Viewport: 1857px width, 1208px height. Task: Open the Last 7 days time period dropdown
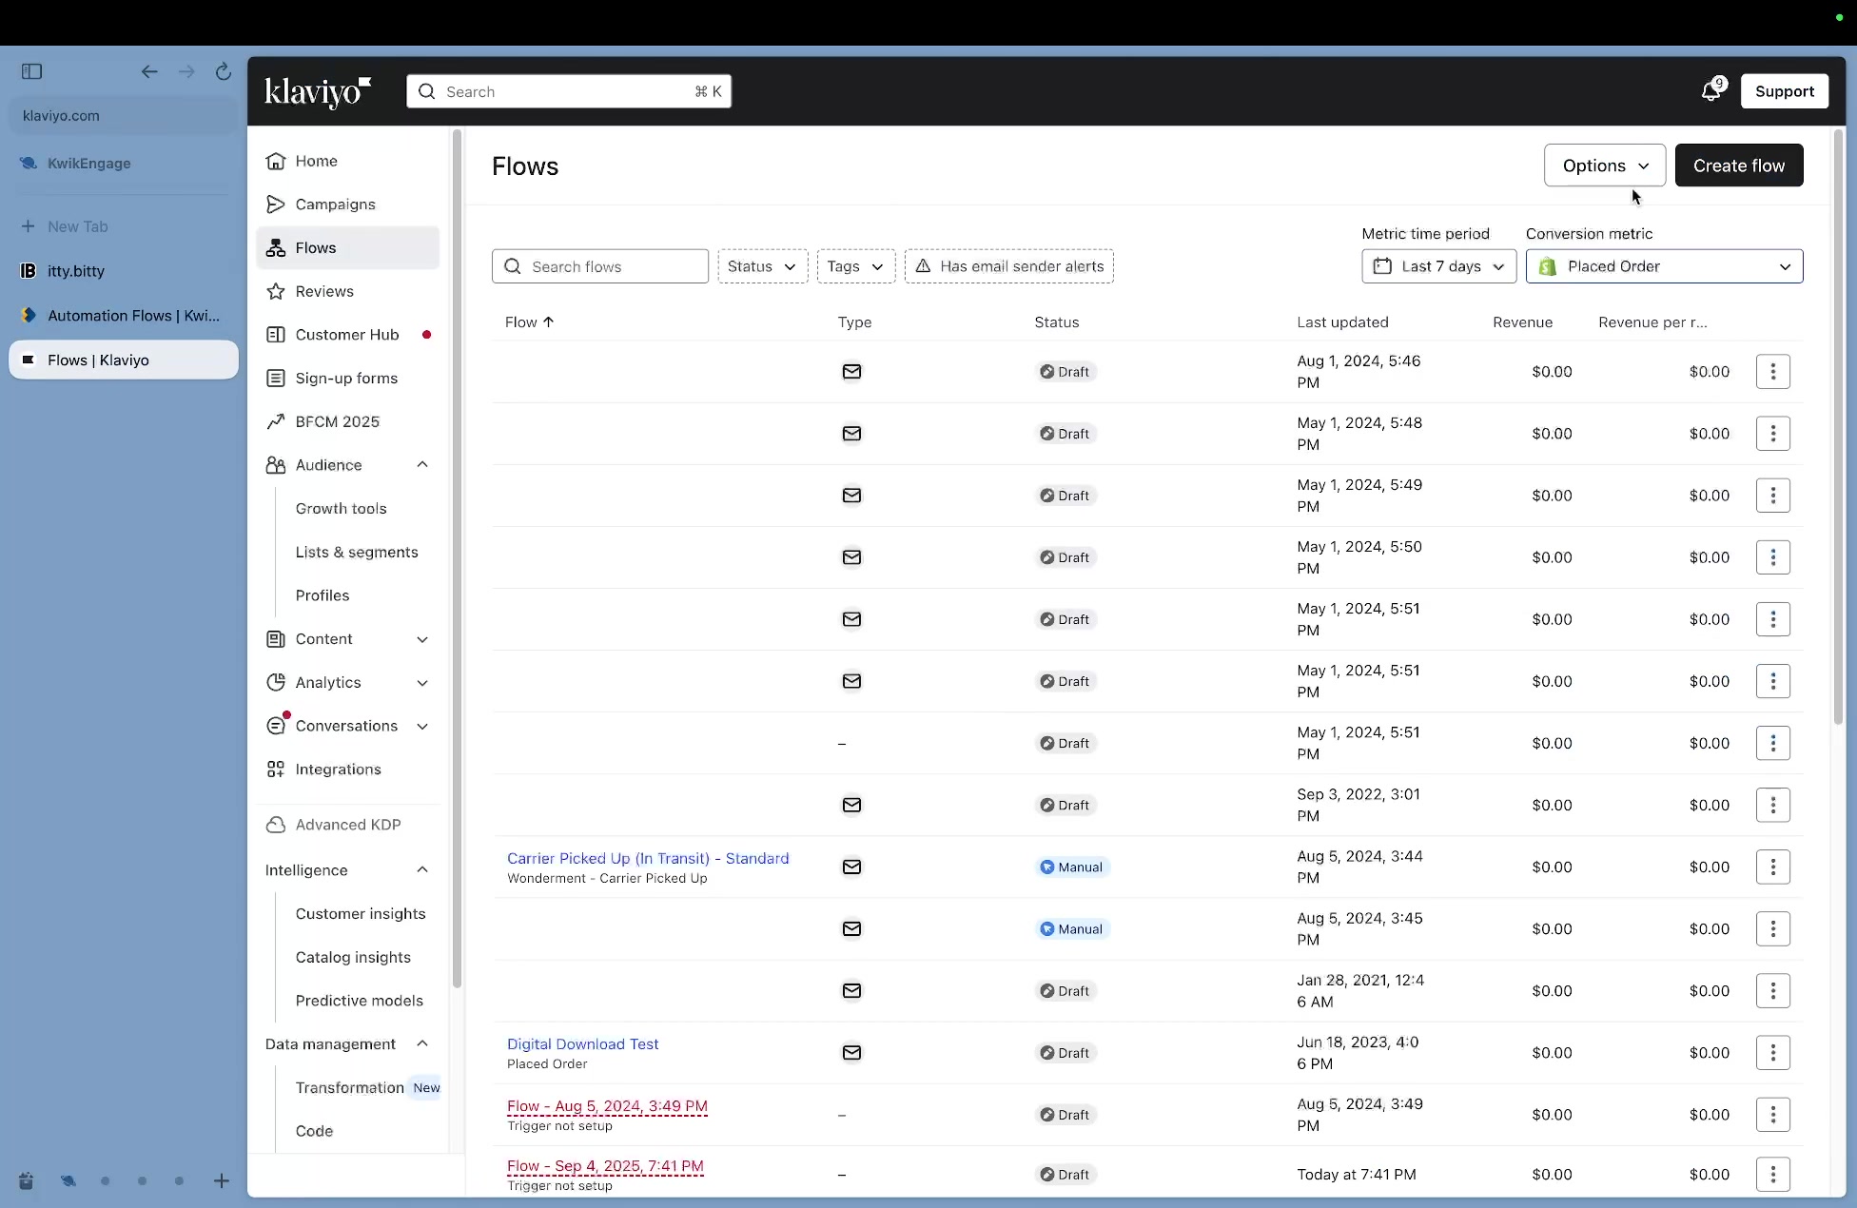1439,266
